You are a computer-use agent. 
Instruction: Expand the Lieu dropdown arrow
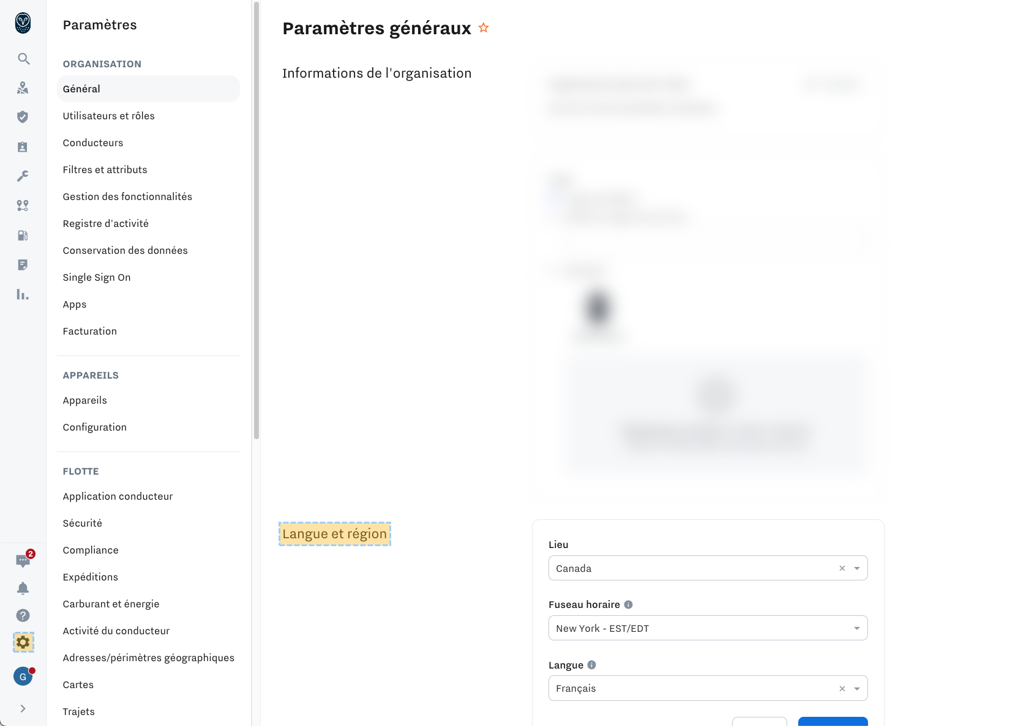pos(857,568)
